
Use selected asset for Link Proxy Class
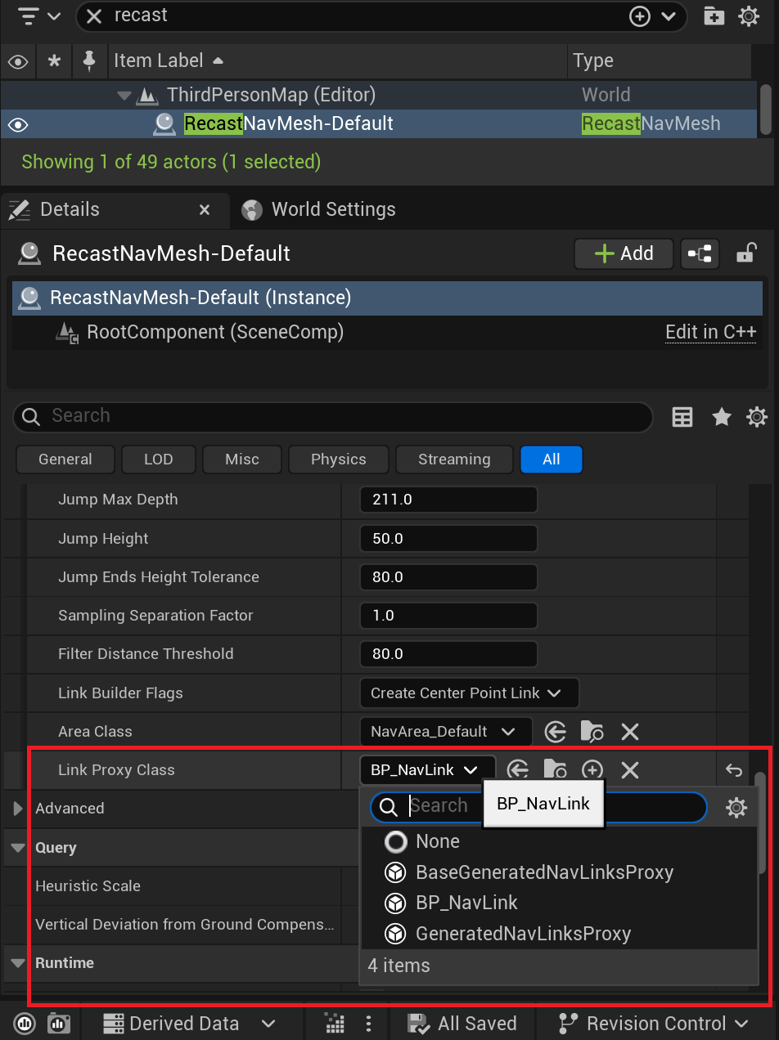click(x=518, y=769)
